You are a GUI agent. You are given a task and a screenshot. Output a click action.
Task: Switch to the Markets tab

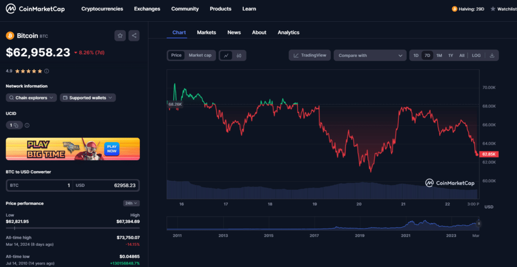[x=206, y=32]
